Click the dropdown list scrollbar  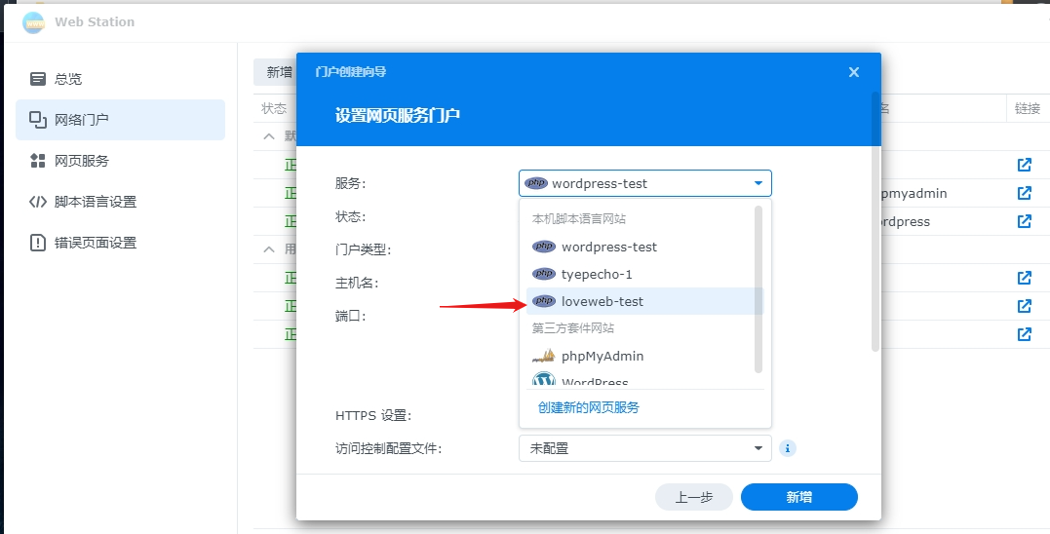pos(758,289)
